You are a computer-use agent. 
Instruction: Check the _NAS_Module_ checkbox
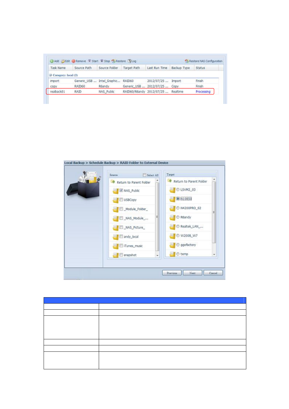(x=121, y=218)
